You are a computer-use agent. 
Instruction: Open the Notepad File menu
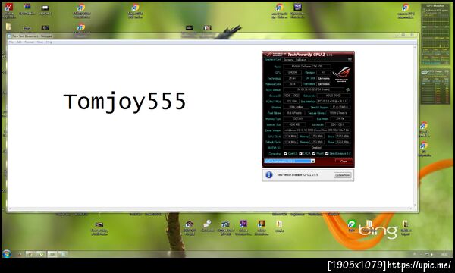(11, 42)
